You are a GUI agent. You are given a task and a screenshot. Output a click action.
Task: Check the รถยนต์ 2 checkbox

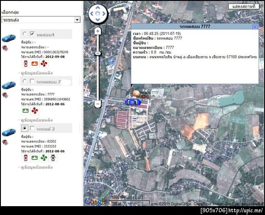[x=32, y=128]
